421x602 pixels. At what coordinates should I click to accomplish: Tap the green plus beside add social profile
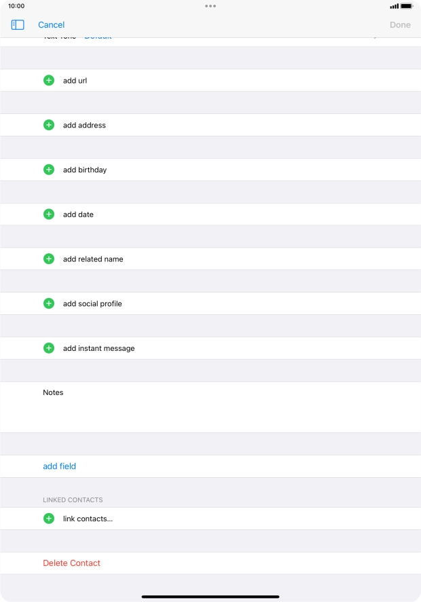[x=49, y=303]
